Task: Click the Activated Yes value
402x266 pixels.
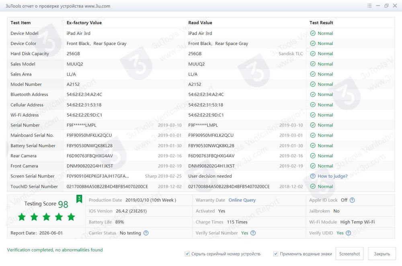Action: coord(222,211)
